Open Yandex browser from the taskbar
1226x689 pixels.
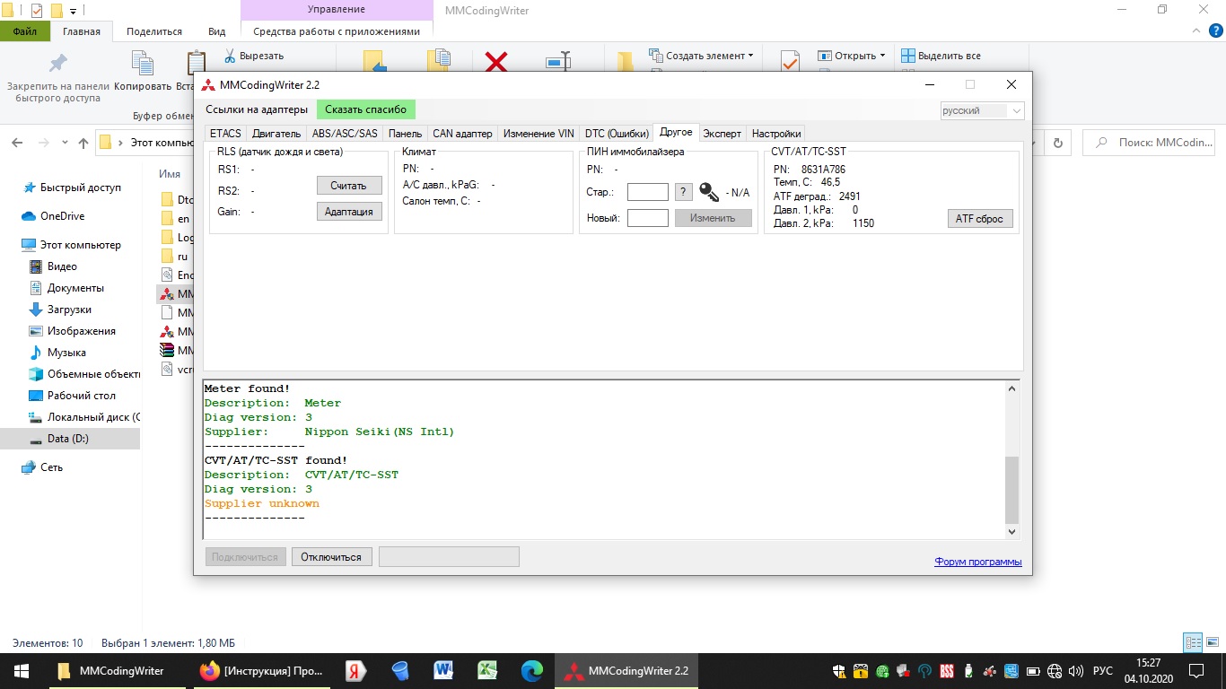point(355,671)
